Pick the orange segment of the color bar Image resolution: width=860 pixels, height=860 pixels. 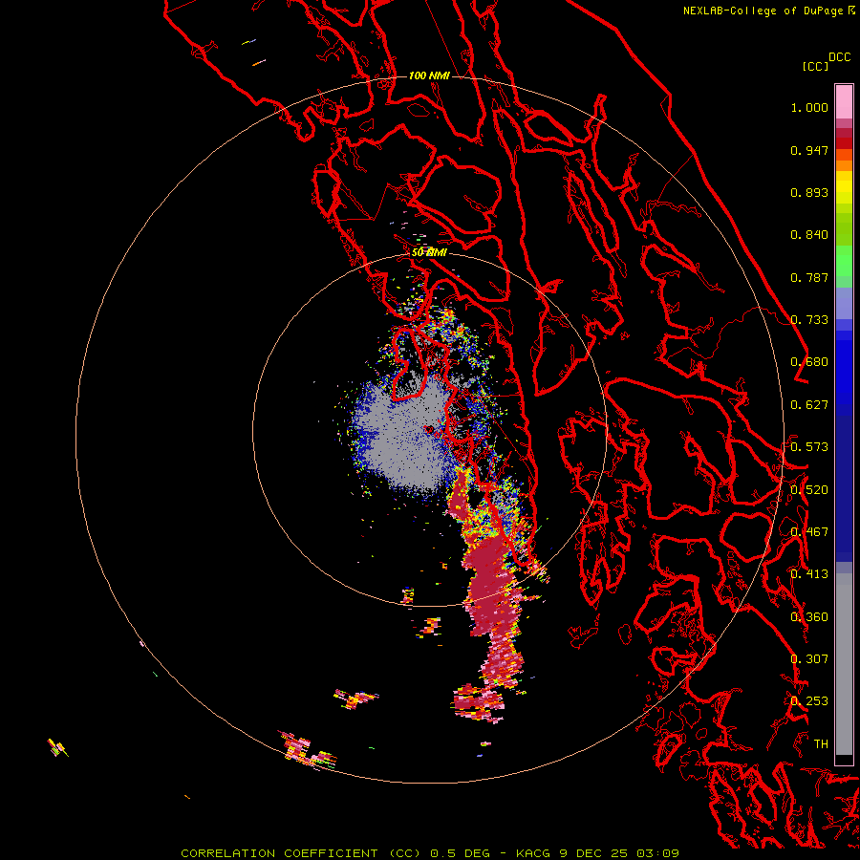844,165
